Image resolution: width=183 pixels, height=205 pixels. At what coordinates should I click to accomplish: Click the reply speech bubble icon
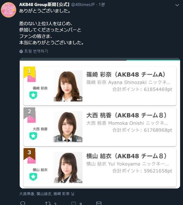click(x=23, y=203)
